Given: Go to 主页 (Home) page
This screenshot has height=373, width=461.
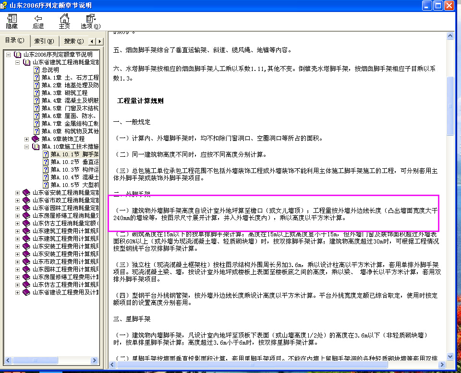Looking at the screenshot, I should click(64, 22).
